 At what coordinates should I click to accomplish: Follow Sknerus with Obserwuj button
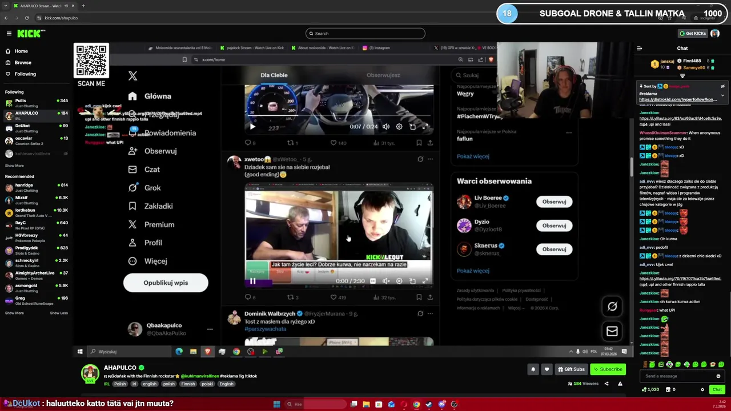click(554, 249)
